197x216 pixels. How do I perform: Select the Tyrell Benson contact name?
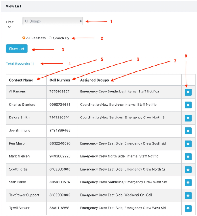click(19, 208)
